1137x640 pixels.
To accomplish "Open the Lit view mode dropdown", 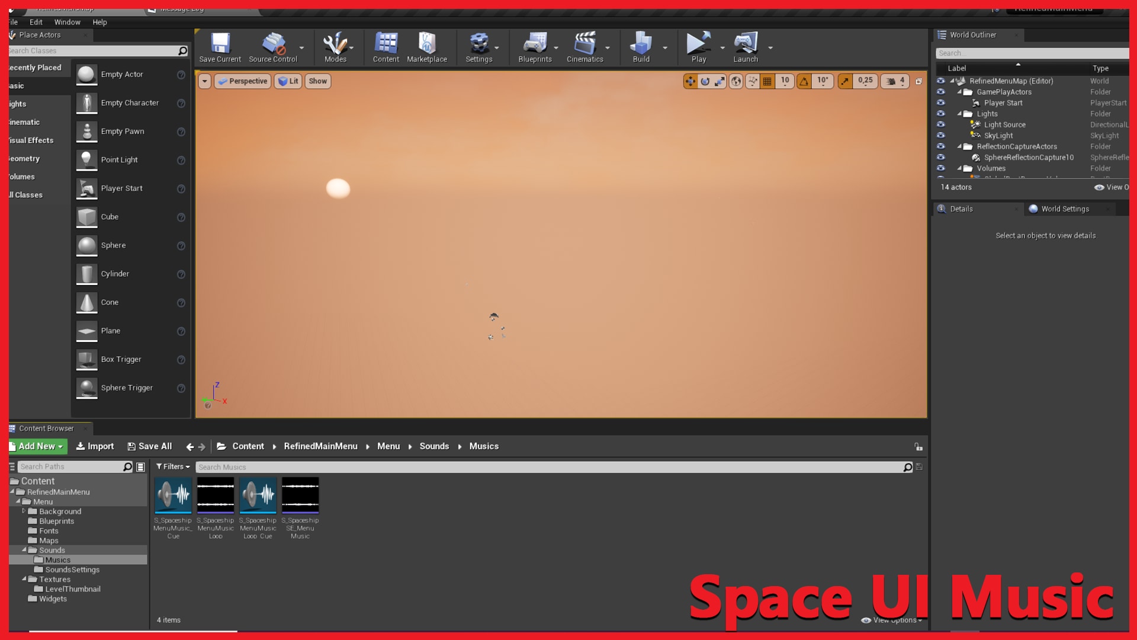I will pyautogui.click(x=288, y=81).
